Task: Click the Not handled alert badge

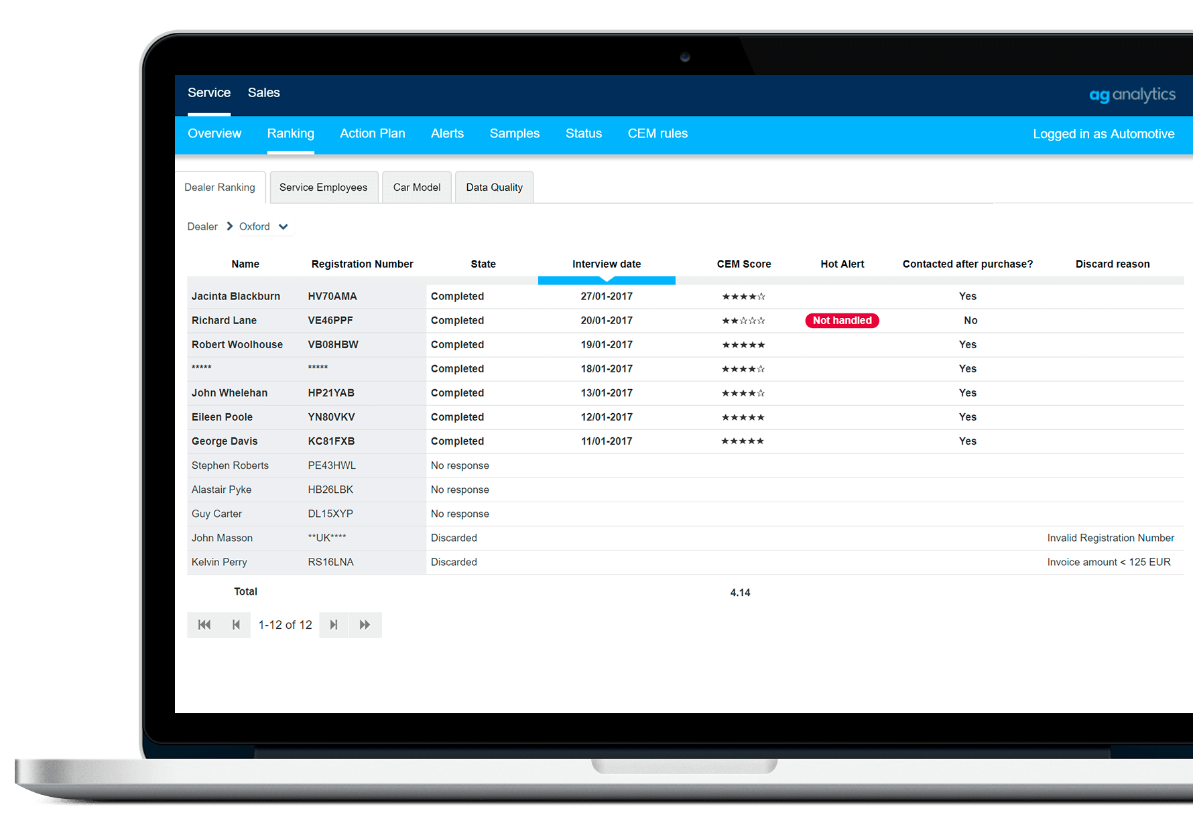Action: tap(842, 321)
